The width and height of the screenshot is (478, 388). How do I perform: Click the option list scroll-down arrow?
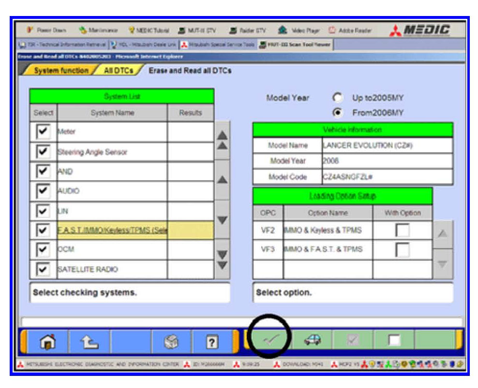443,264
